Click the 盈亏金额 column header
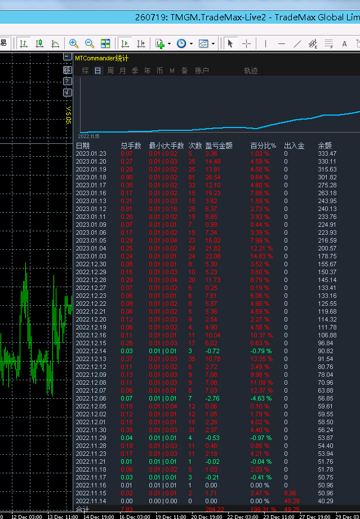 [x=219, y=146]
